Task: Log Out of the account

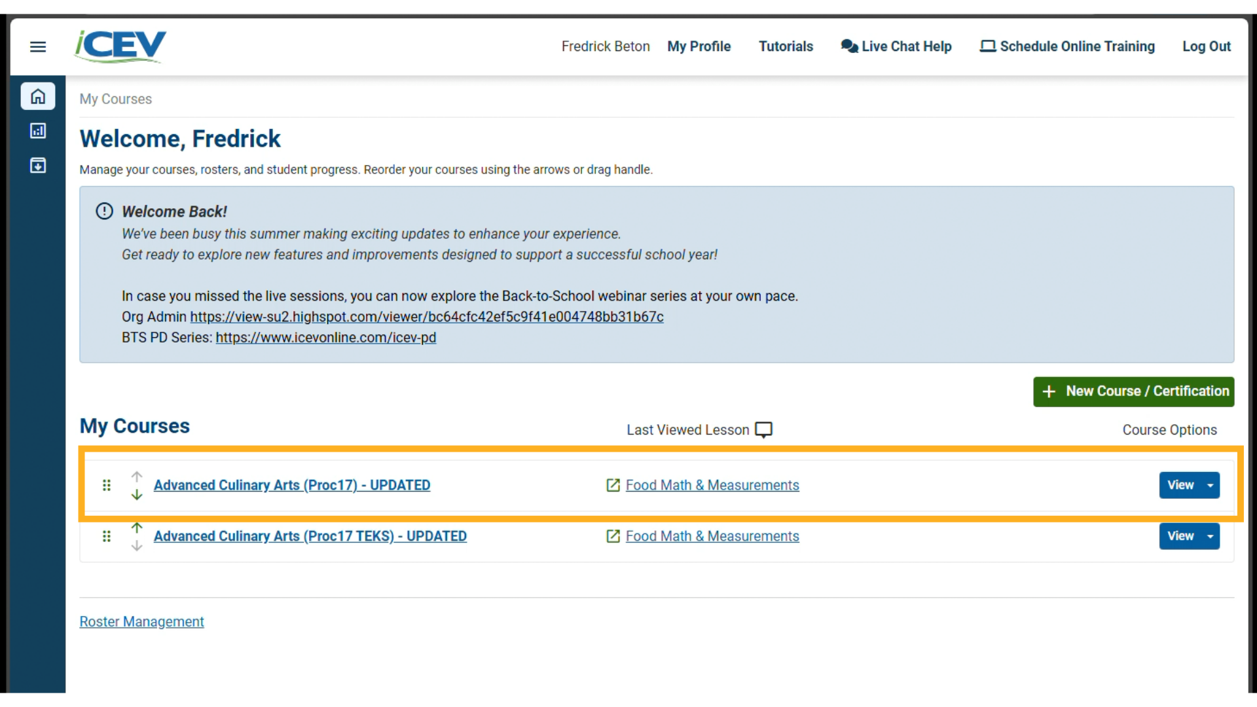Action: [x=1207, y=46]
